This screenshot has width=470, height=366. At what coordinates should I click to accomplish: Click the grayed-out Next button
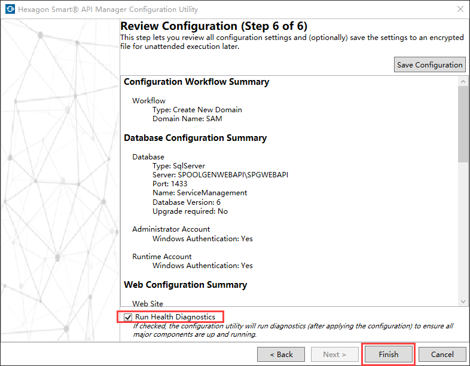[x=335, y=354]
